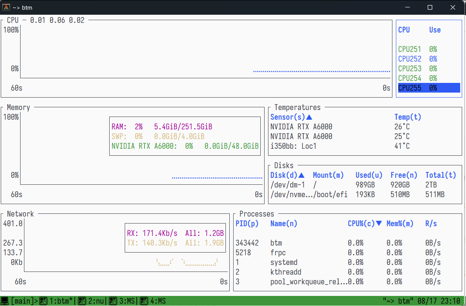Click the Use column header in CPU list

[x=435, y=30]
